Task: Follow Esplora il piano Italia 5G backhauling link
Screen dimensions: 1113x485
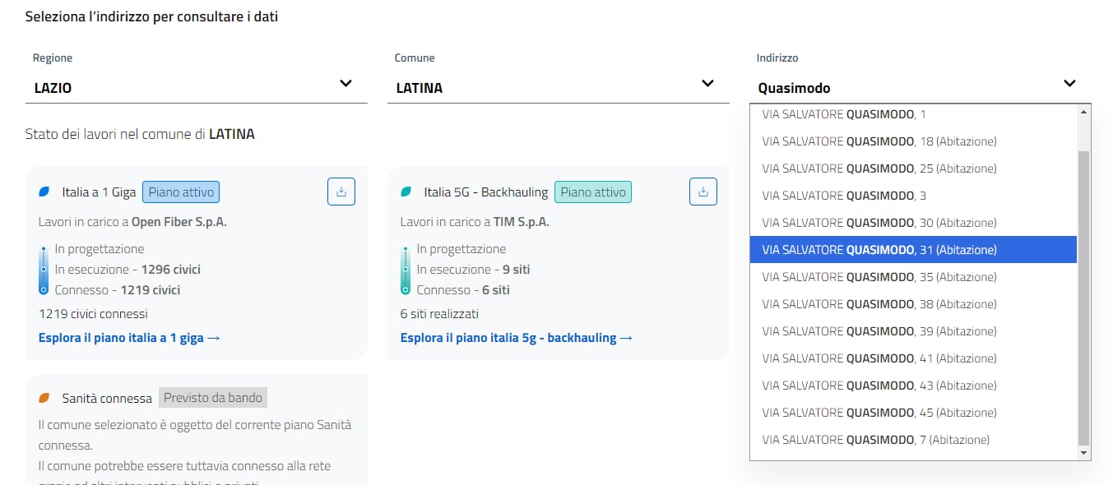Action: click(516, 338)
